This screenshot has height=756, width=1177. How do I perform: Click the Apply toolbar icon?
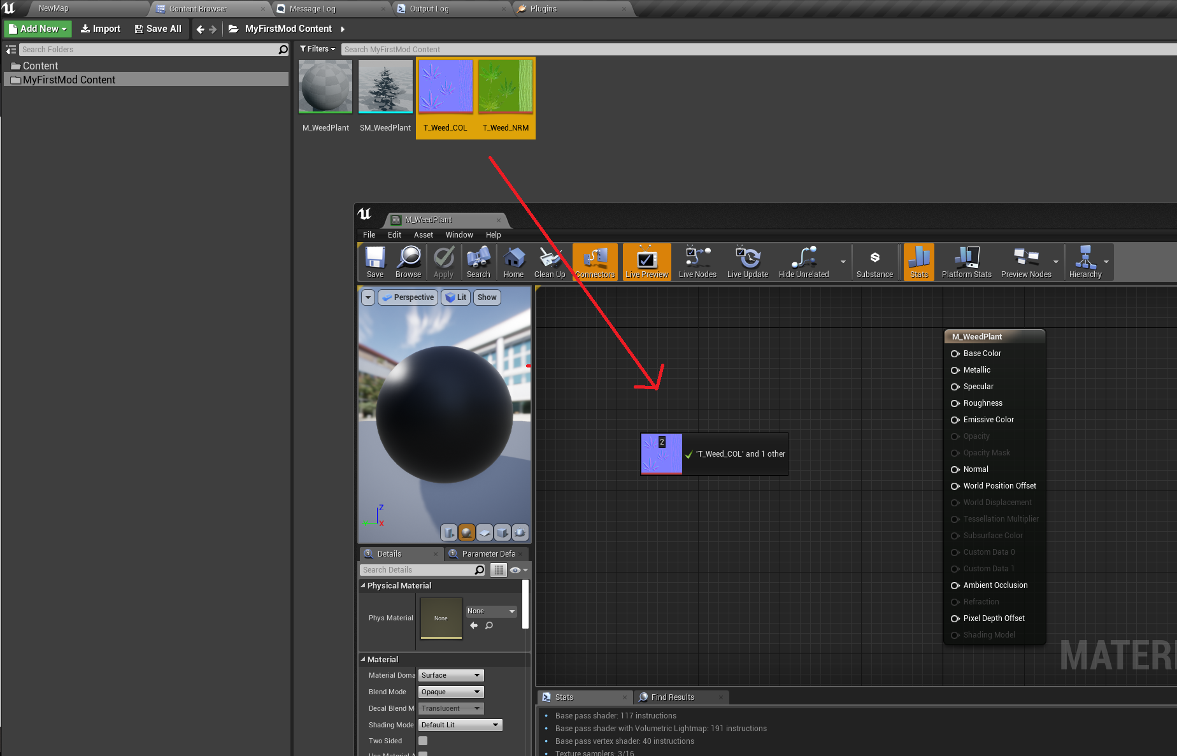click(x=444, y=262)
